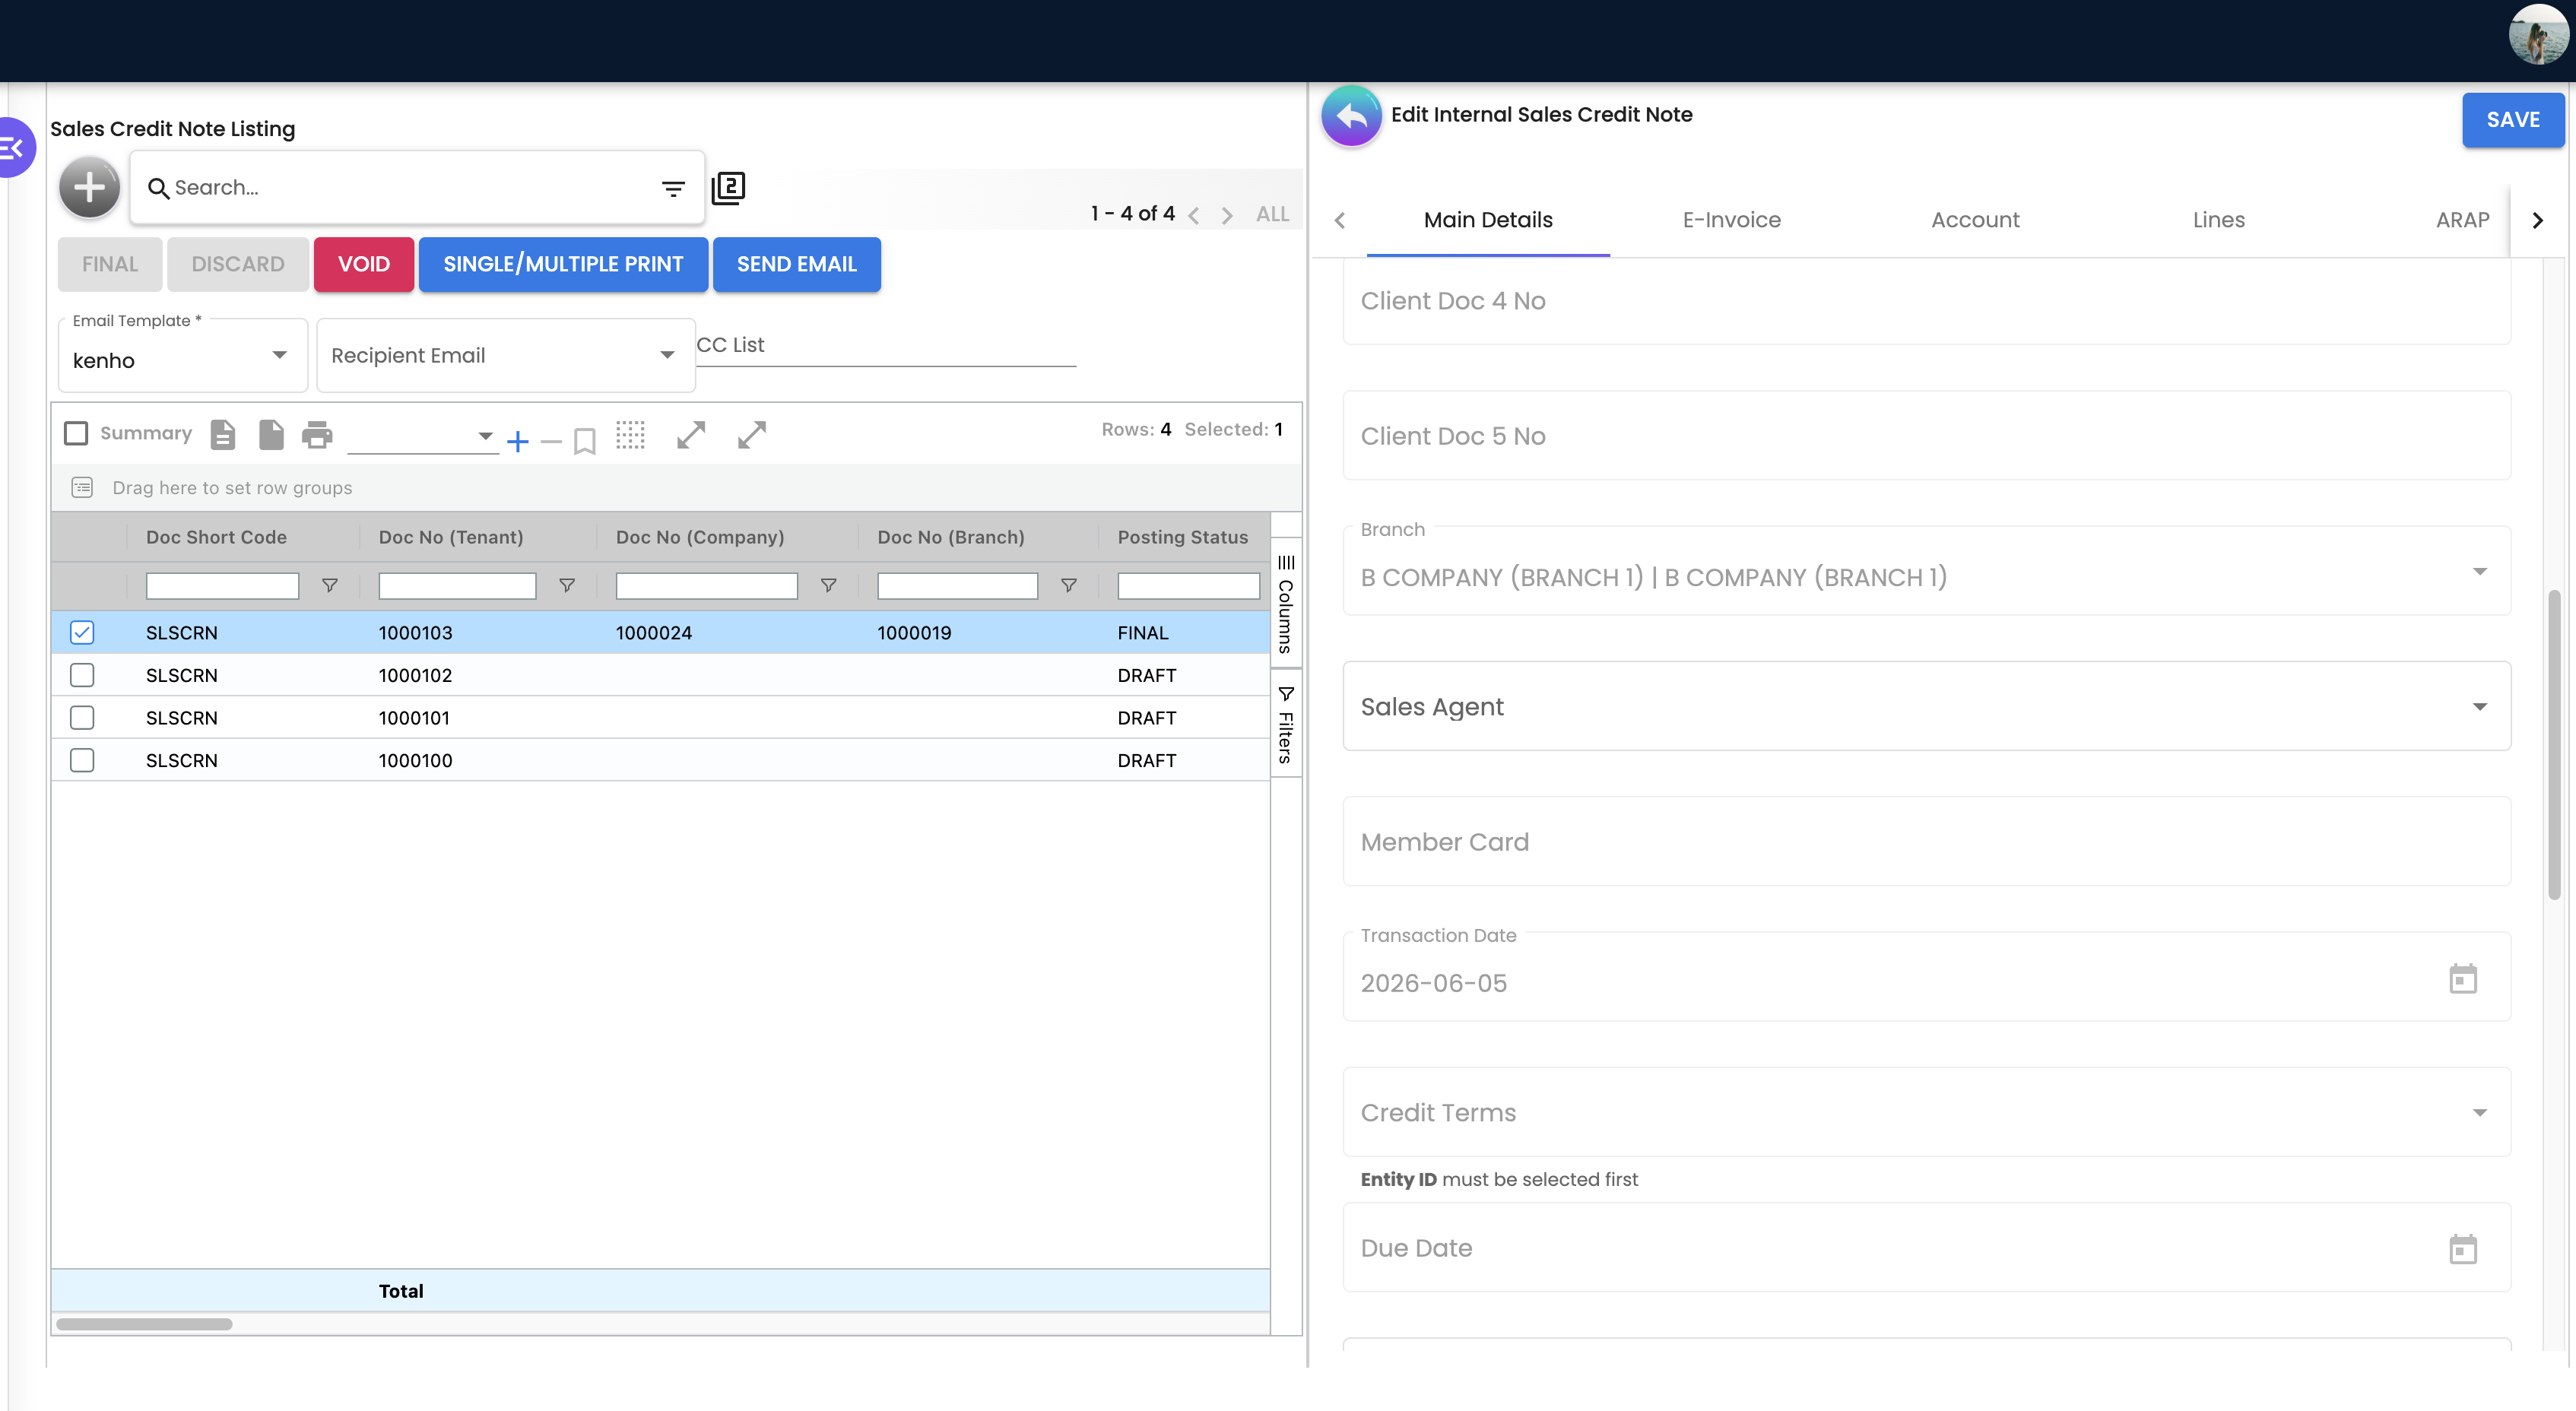Open the search filter options icon
The width and height of the screenshot is (2576, 1411).
point(673,188)
